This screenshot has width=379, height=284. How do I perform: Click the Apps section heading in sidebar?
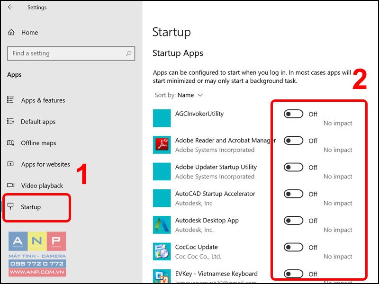coord(14,75)
